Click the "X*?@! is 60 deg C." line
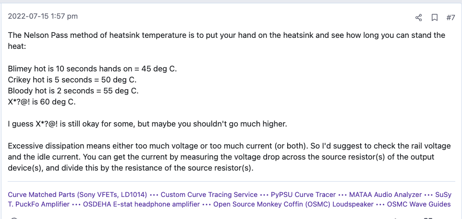462x219 pixels. pos(42,102)
